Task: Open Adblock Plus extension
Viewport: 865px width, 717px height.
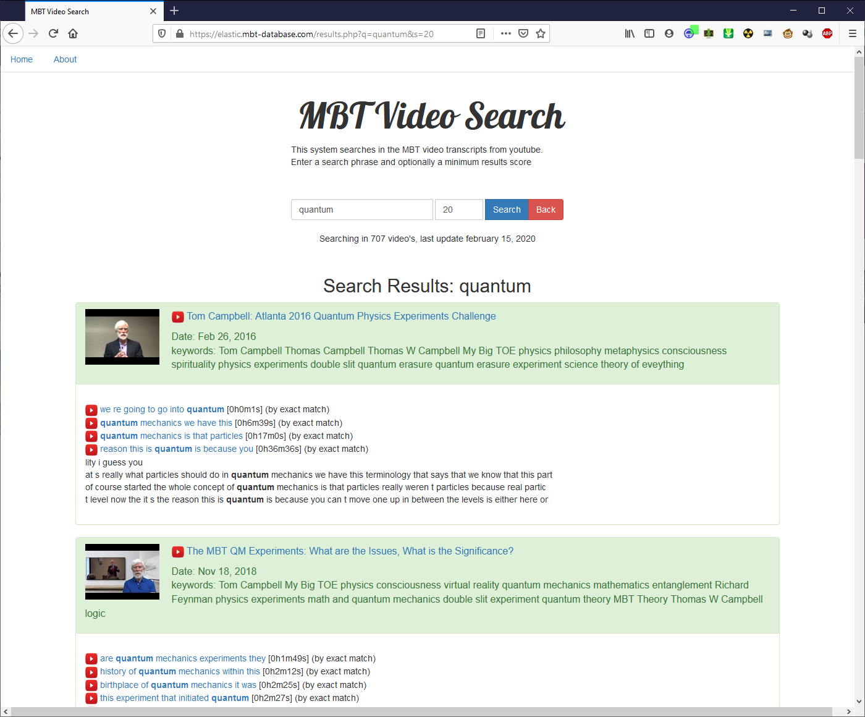Action: click(827, 33)
